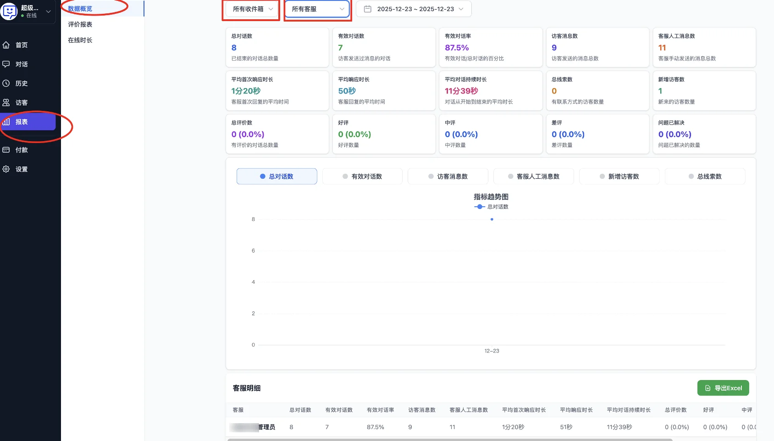The image size is (774, 441).
Task: Expand the 所有客服 dropdown
Action: (x=316, y=9)
